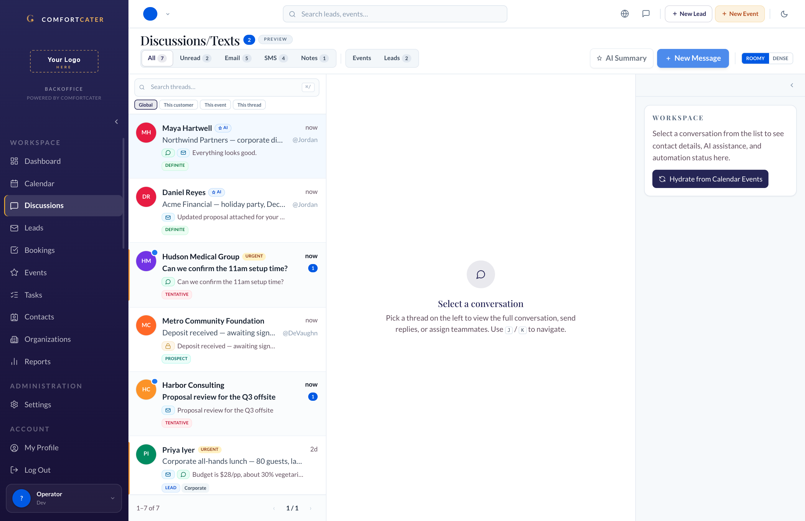Select the This customer scope chip
Image resolution: width=805 pixels, height=521 pixels.
pyautogui.click(x=178, y=105)
